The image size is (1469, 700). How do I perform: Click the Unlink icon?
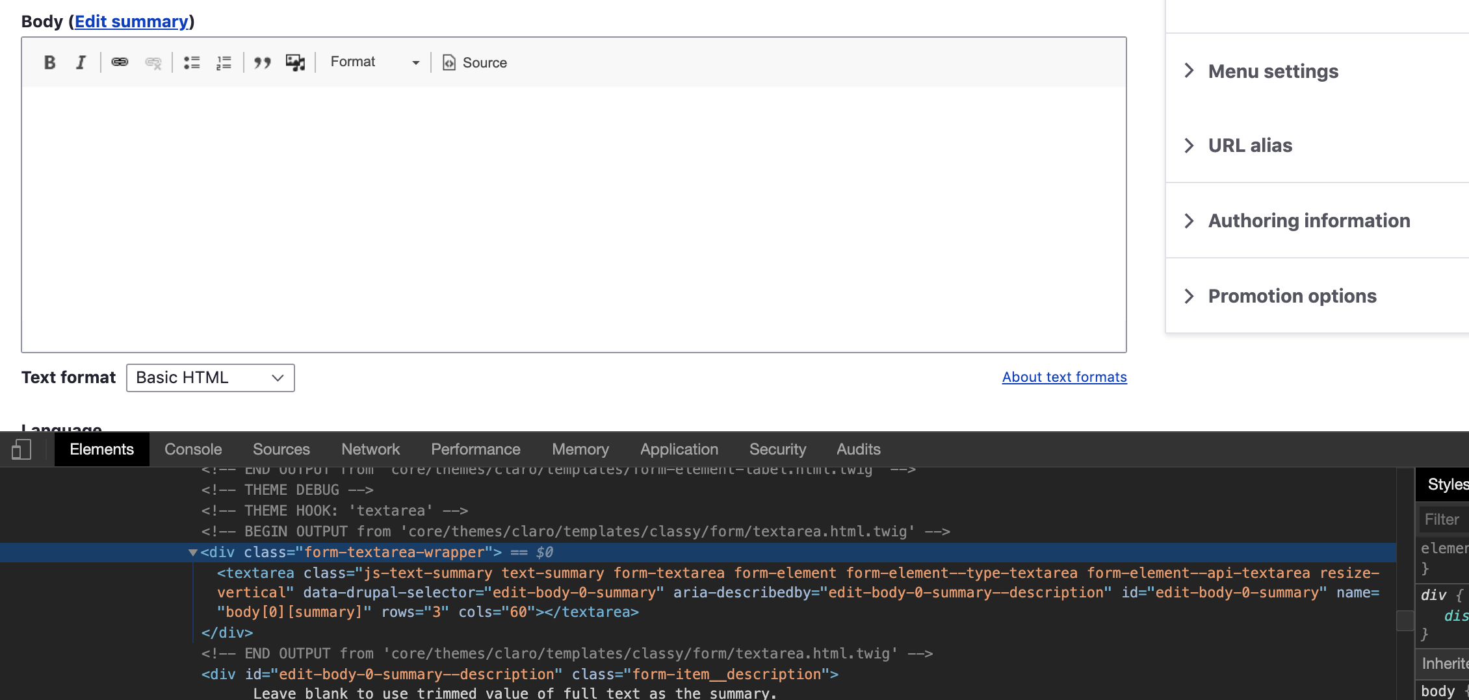(x=153, y=62)
